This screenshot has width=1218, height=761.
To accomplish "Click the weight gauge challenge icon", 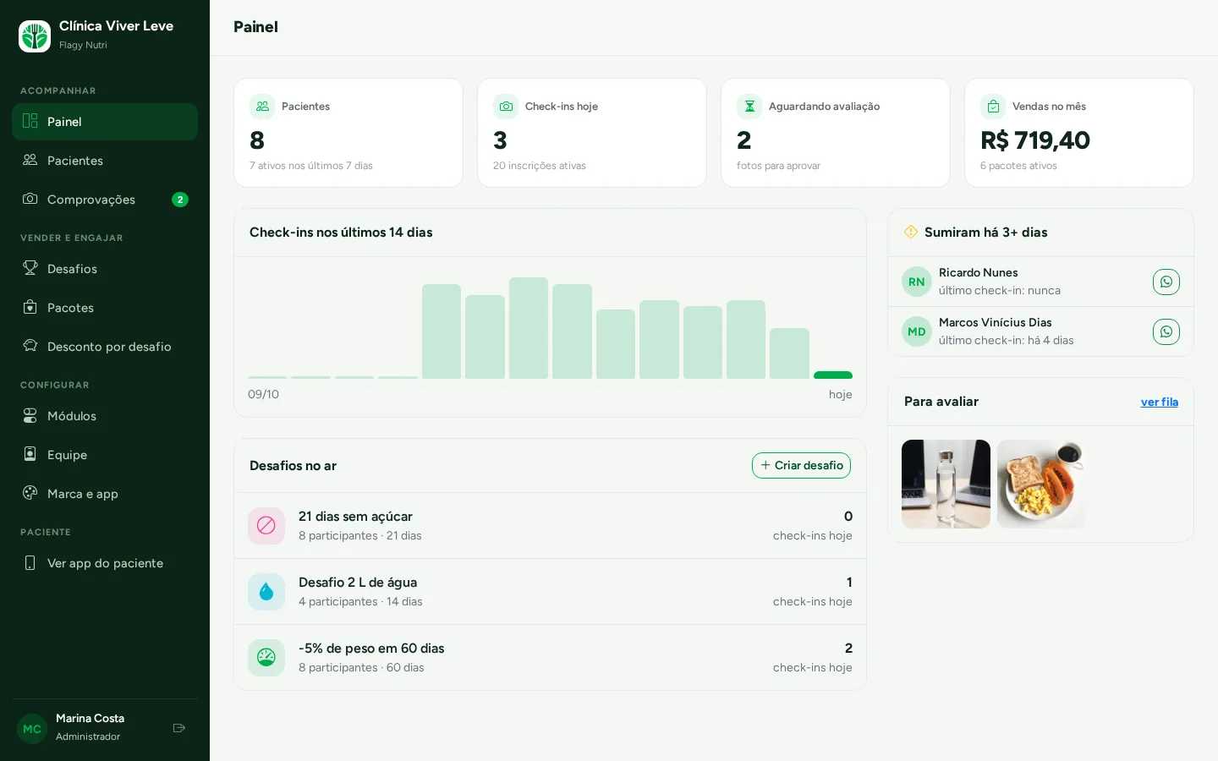I will coord(266,658).
